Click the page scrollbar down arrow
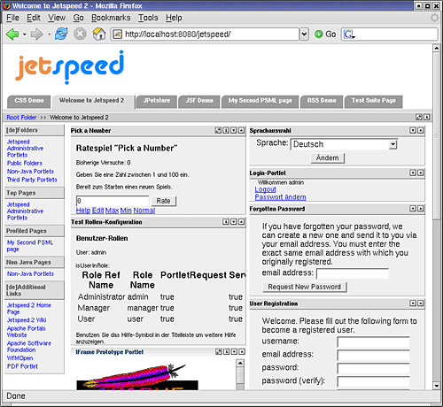The height and width of the screenshot is (407, 443). (x=437, y=386)
